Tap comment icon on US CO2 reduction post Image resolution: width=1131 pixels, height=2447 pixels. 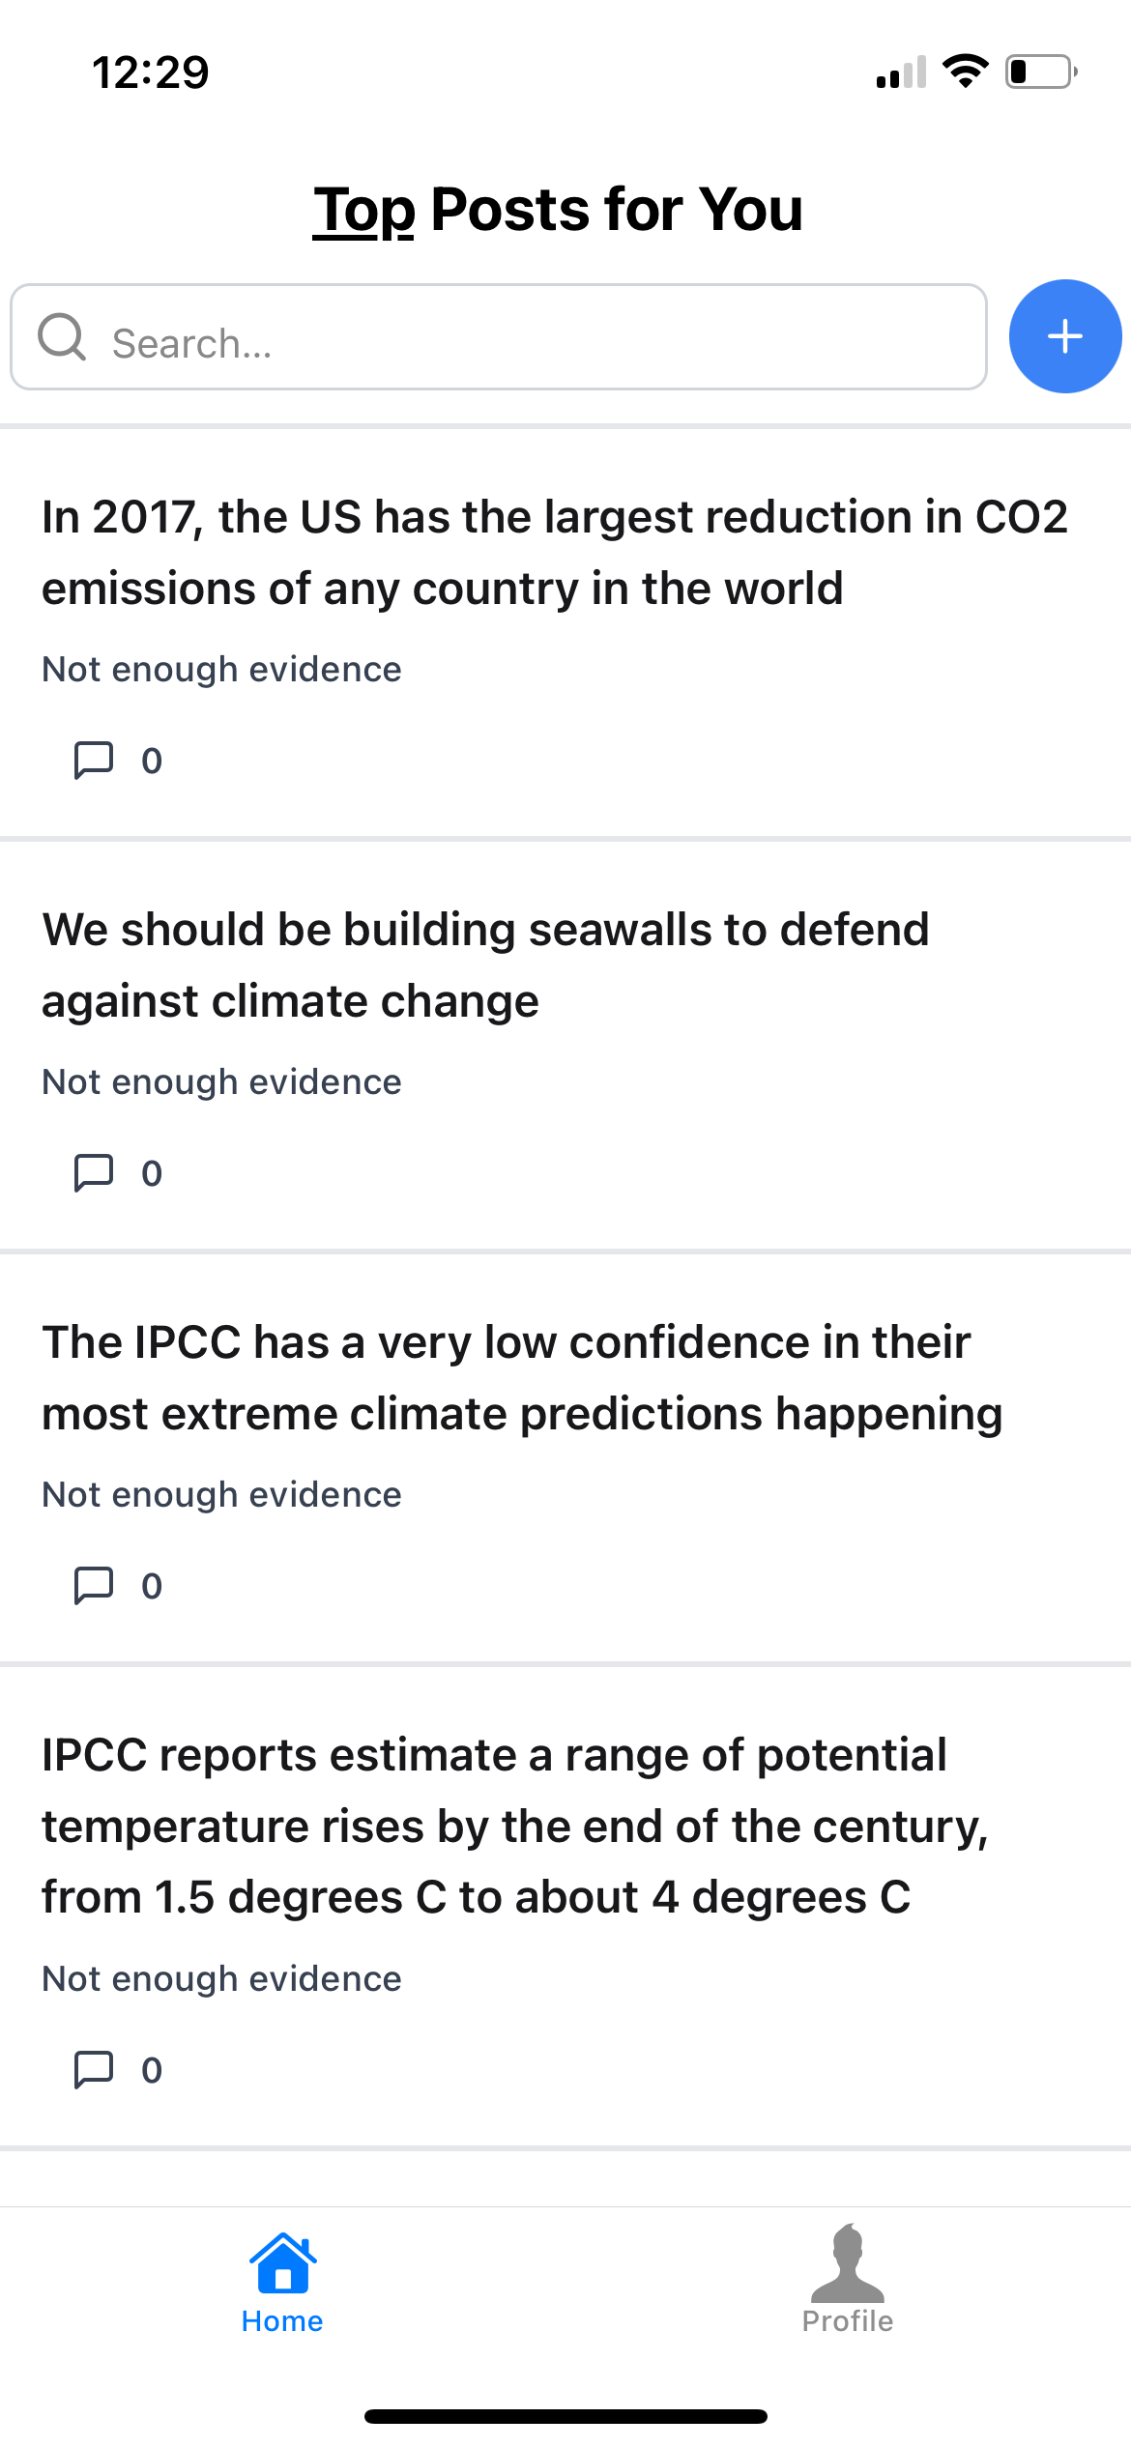tap(94, 761)
